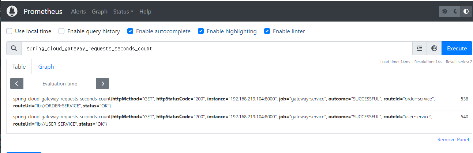This screenshot has height=153, width=473.
Task: Click the Prometheus flame logo
Action: (x=12, y=11)
